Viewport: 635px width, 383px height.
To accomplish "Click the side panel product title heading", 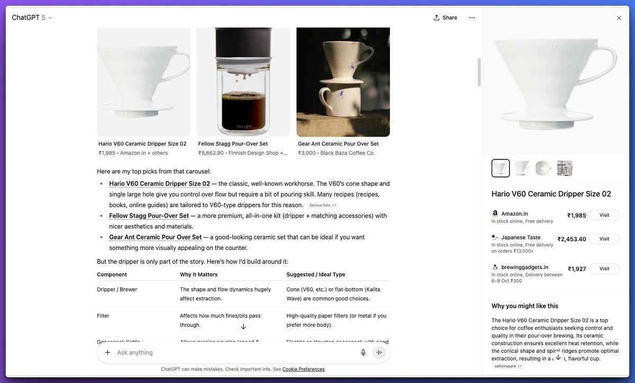I will pyautogui.click(x=551, y=194).
